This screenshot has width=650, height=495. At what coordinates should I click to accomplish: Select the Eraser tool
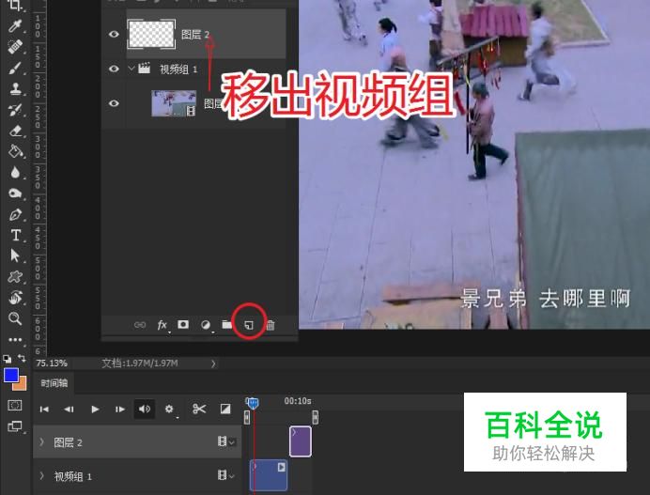pyautogui.click(x=15, y=131)
